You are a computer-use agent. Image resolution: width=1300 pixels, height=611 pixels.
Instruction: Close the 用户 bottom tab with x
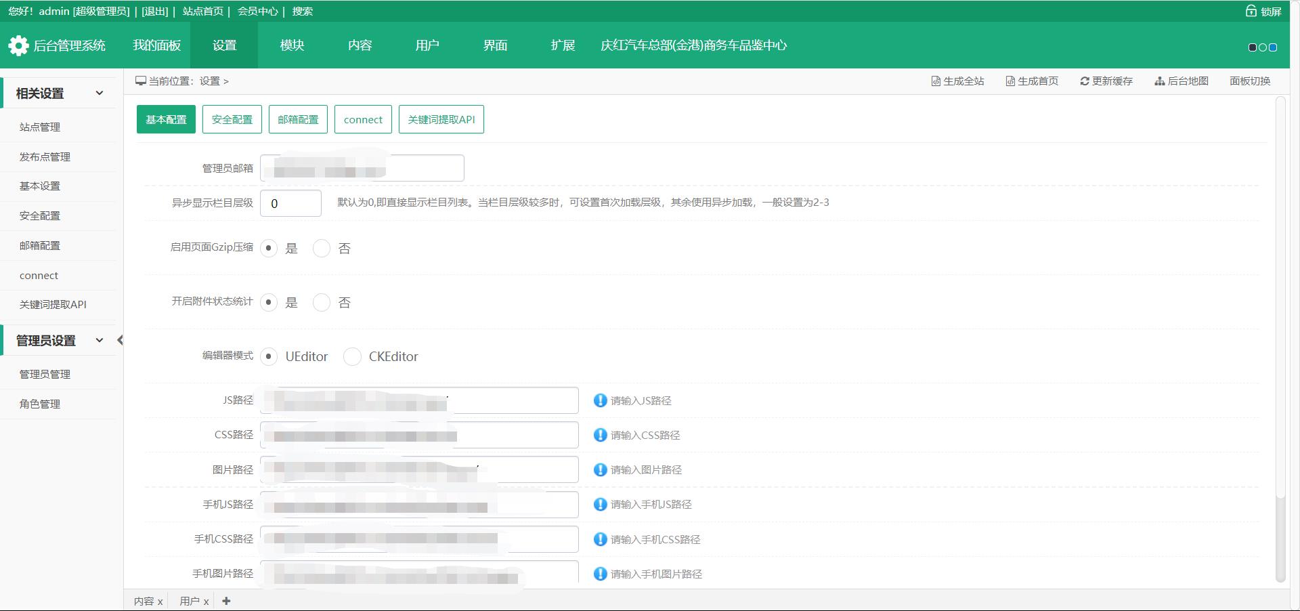coord(206,602)
